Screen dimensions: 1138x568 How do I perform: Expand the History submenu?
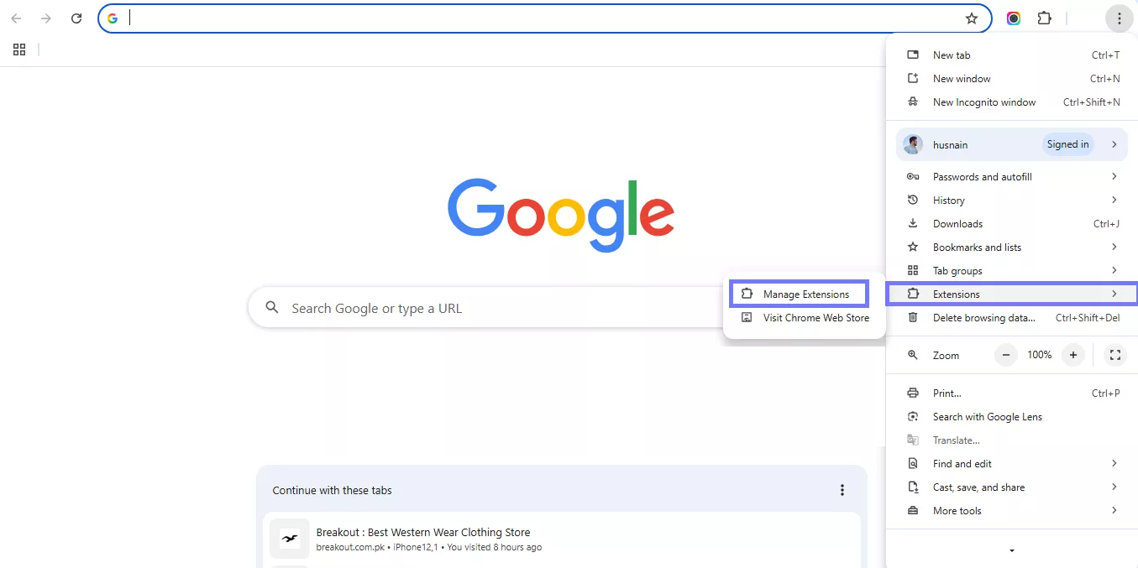[x=949, y=200]
